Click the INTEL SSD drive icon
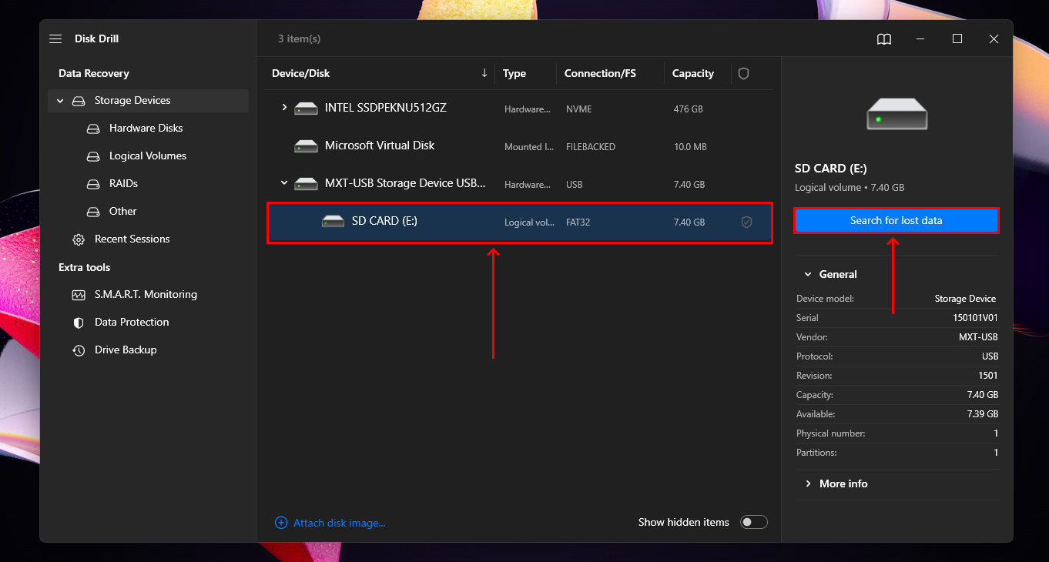This screenshot has height=562, width=1049. [x=306, y=109]
